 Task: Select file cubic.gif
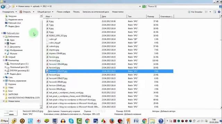53,39
